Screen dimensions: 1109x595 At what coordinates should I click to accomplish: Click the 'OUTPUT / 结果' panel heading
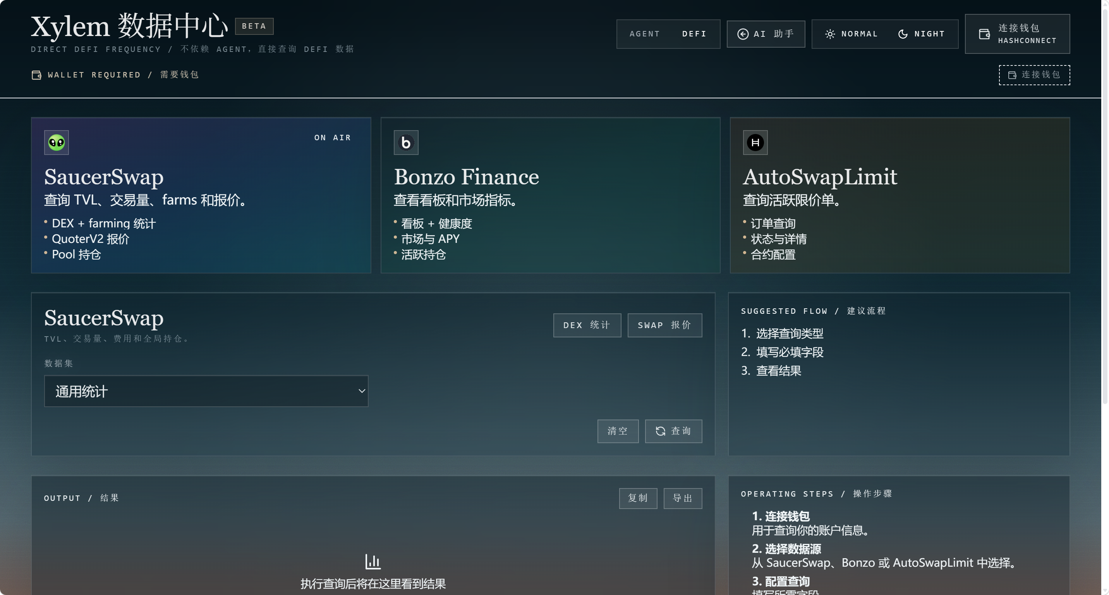click(x=81, y=498)
